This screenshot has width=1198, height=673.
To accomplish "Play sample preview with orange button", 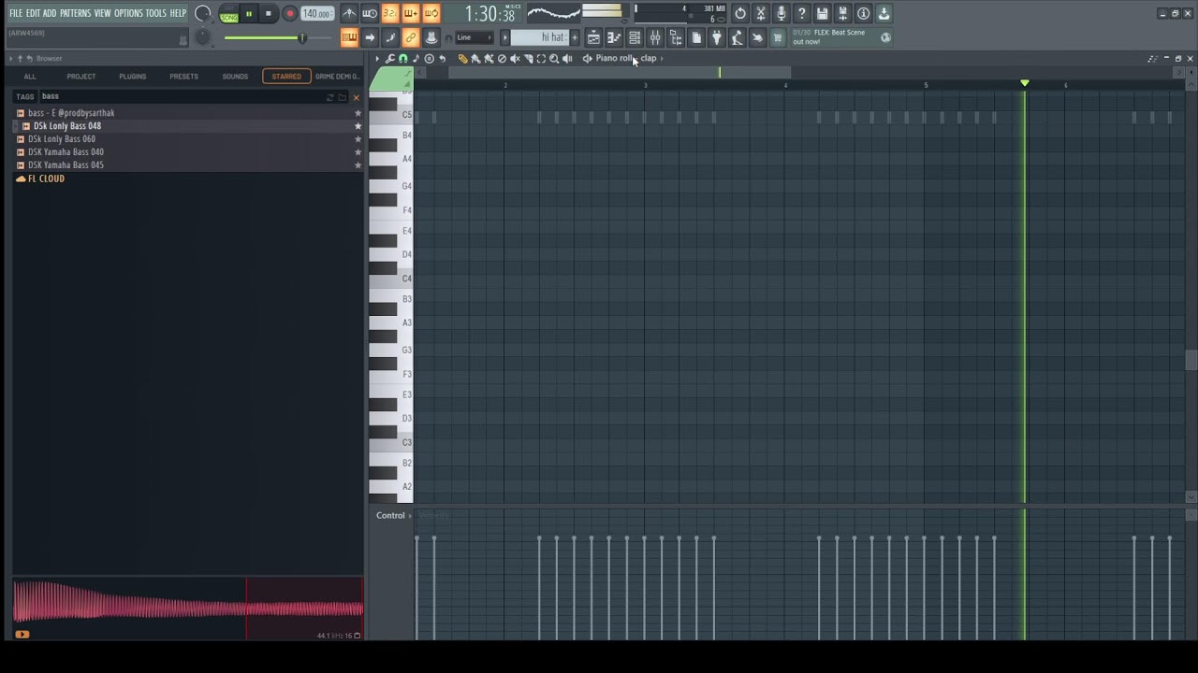I will [x=22, y=635].
